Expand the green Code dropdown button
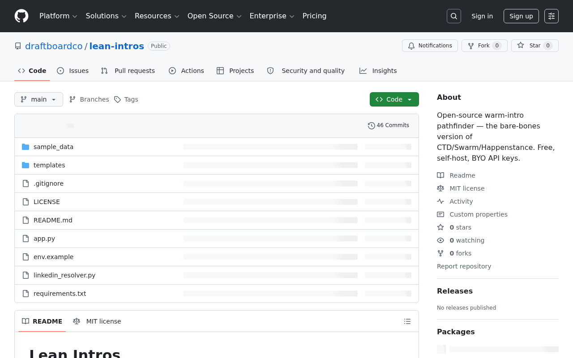 click(x=394, y=99)
